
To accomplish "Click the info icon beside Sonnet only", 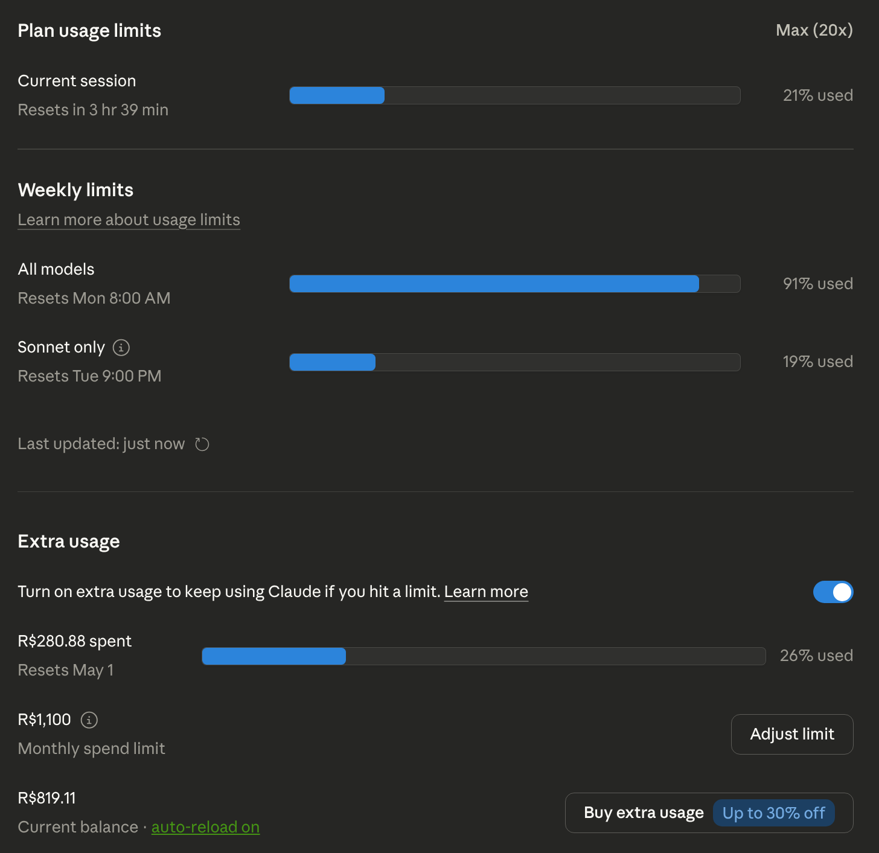I will point(121,348).
